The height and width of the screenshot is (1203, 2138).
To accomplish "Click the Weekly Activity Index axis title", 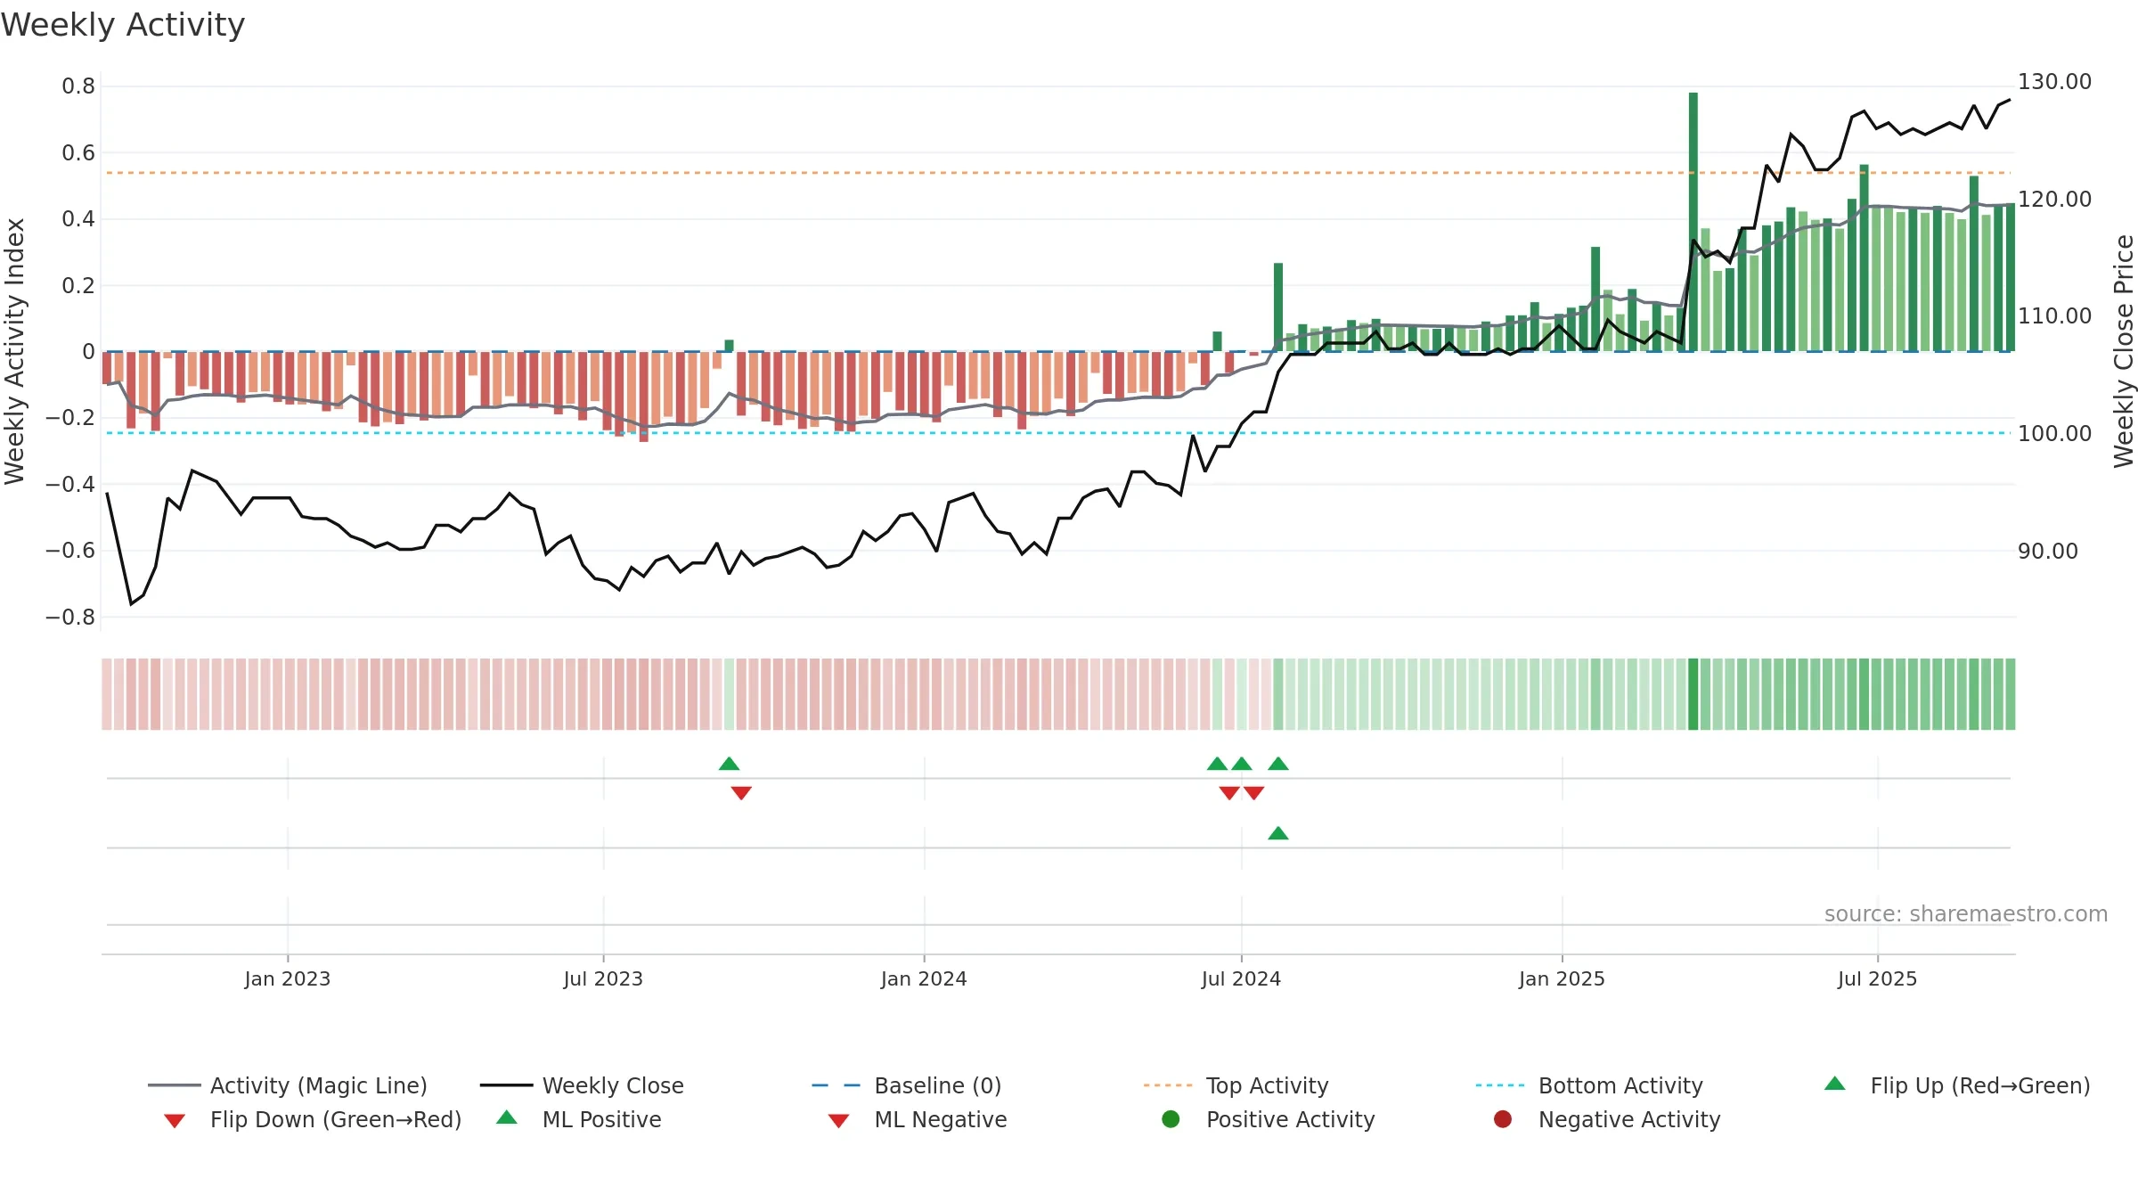I will [14, 352].
